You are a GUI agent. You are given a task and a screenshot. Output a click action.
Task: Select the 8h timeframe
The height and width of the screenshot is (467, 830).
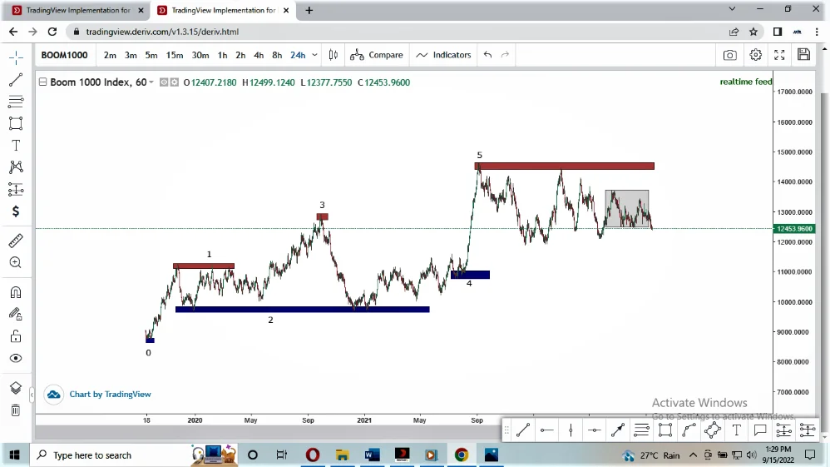point(277,55)
